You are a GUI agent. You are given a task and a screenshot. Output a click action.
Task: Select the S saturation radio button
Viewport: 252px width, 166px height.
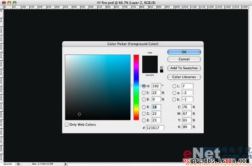pyautogui.click(x=144, y=93)
